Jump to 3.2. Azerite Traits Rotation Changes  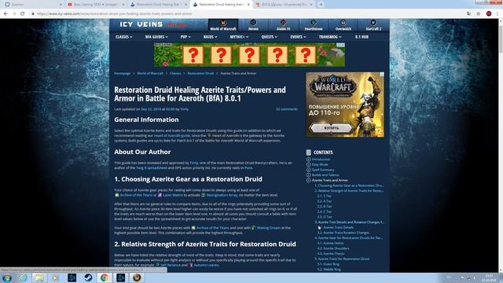point(343,233)
